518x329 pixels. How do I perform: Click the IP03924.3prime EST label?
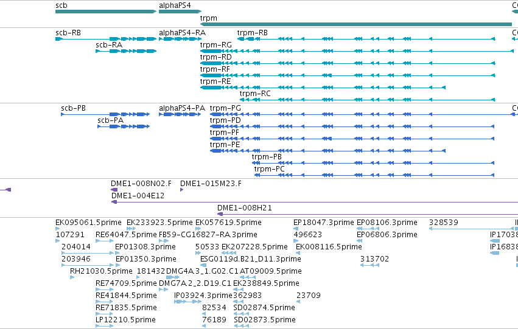point(203,296)
